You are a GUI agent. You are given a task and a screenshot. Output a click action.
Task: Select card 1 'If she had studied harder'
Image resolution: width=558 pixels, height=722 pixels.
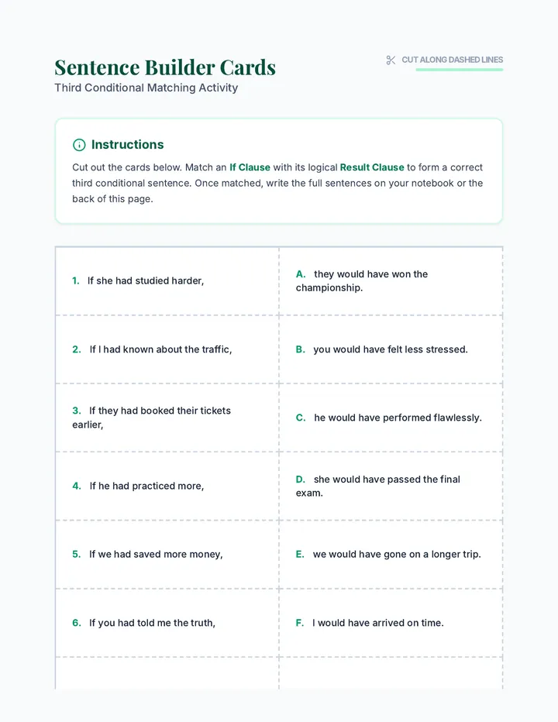[x=167, y=281]
